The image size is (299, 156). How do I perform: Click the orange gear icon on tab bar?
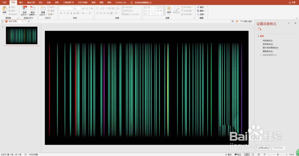(237, 21)
